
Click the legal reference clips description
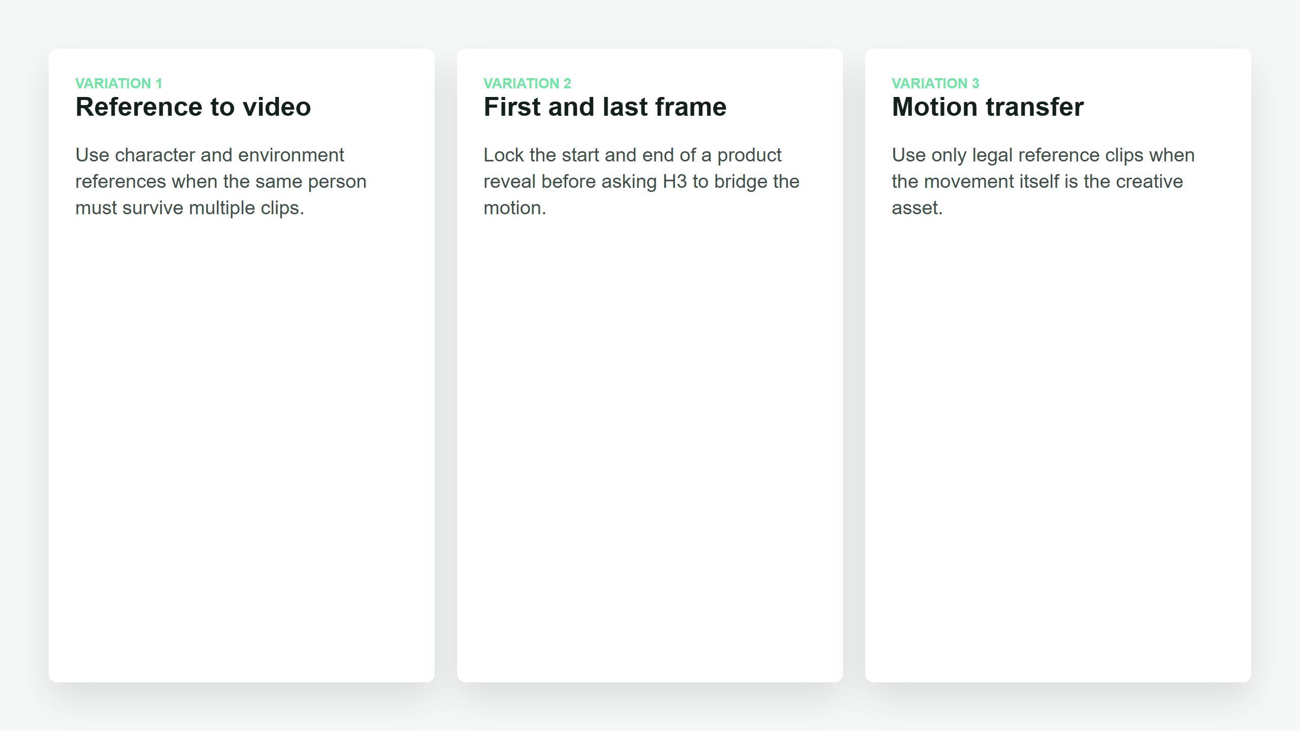click(1043, 181)
